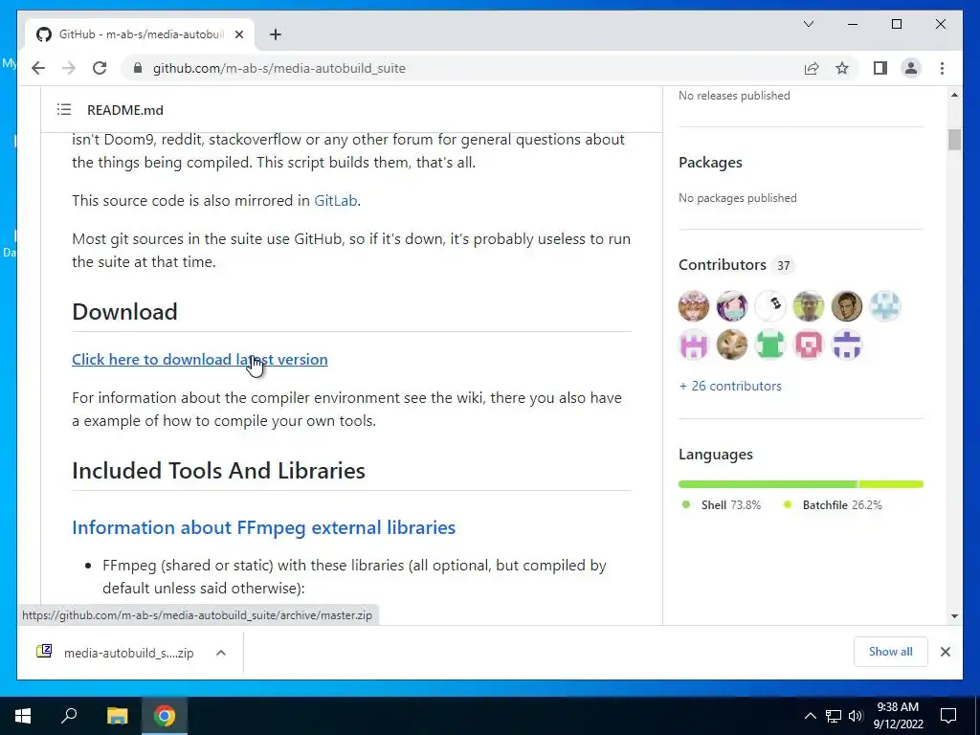Open the volume tray icon
This screenshot has width=980, height=735.
pyautogui.click(x=856, y=716)
